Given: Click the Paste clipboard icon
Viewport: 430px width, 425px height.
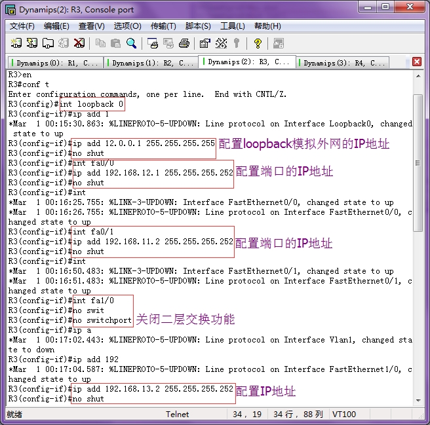Looking at the screenshot, I should click(x=116, y=43).
